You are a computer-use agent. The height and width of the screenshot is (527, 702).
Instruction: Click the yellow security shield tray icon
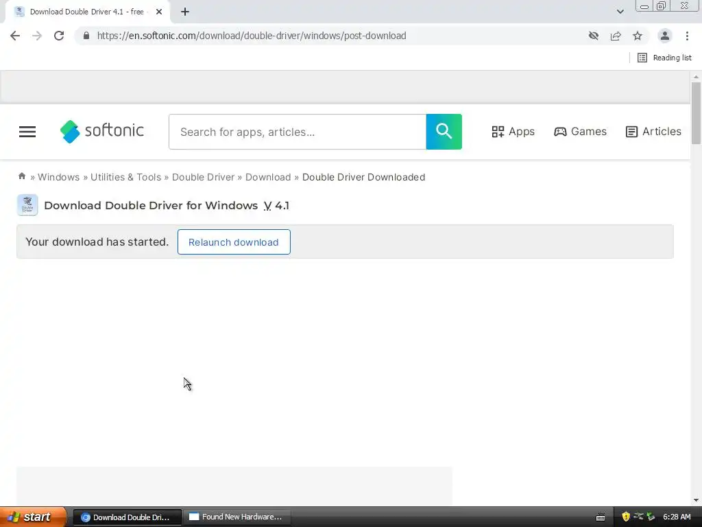[626, 517]
